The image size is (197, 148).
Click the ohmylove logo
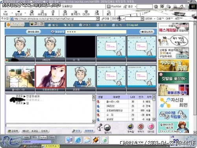(15, 24)
